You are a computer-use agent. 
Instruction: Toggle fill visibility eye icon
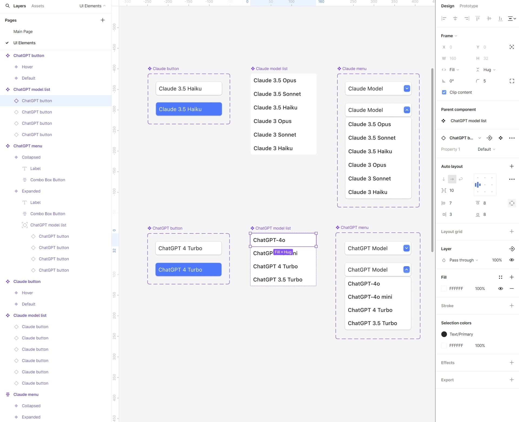(501, 289)
